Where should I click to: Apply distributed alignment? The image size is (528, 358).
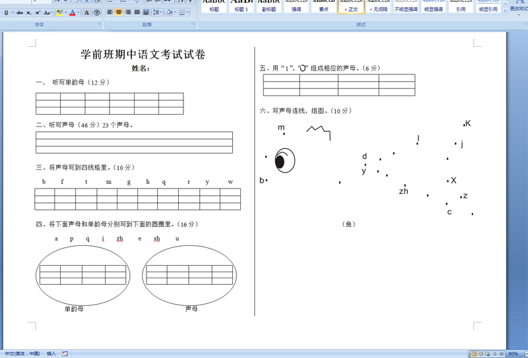click(x=146, y=13)
